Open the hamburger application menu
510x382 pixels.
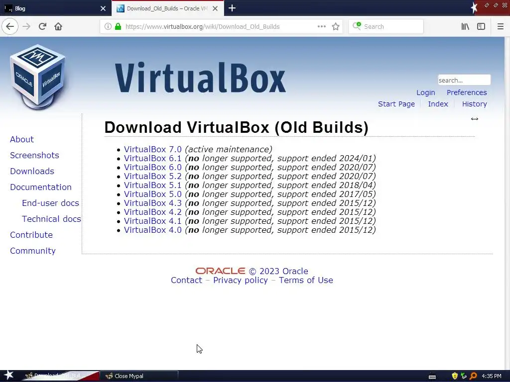(500, 26)
